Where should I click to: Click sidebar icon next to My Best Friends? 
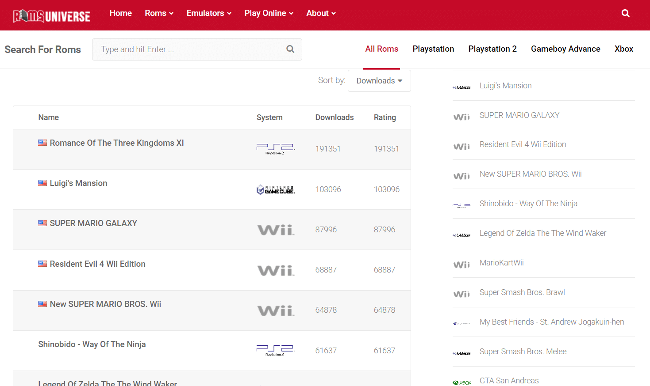coord(462,324)
